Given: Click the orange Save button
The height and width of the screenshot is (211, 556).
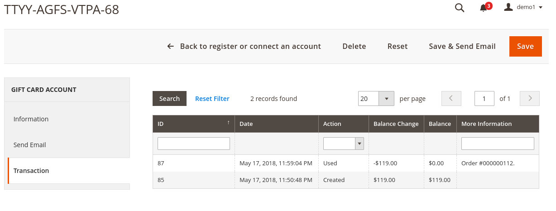Looking at the screenshot, I should 525,46.
